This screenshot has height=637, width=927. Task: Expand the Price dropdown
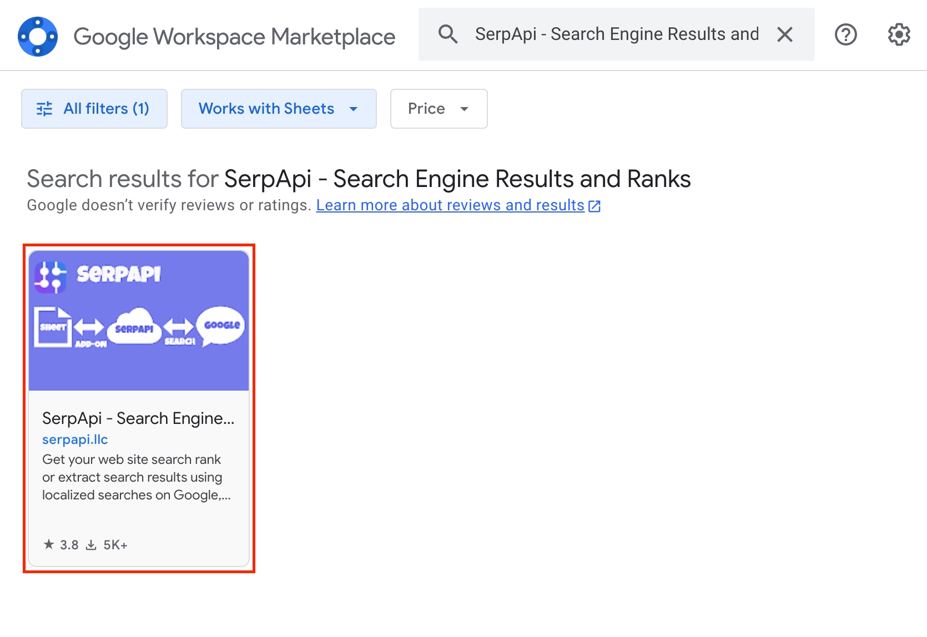click(x=439, y=109)
